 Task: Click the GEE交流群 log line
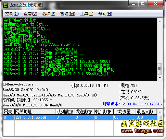click(40, 49)
